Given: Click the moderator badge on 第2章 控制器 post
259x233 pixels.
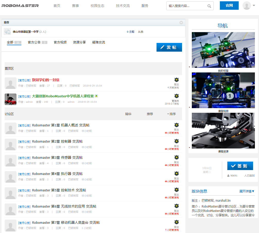Looking at the screenshot, I should tap(177, 141).
